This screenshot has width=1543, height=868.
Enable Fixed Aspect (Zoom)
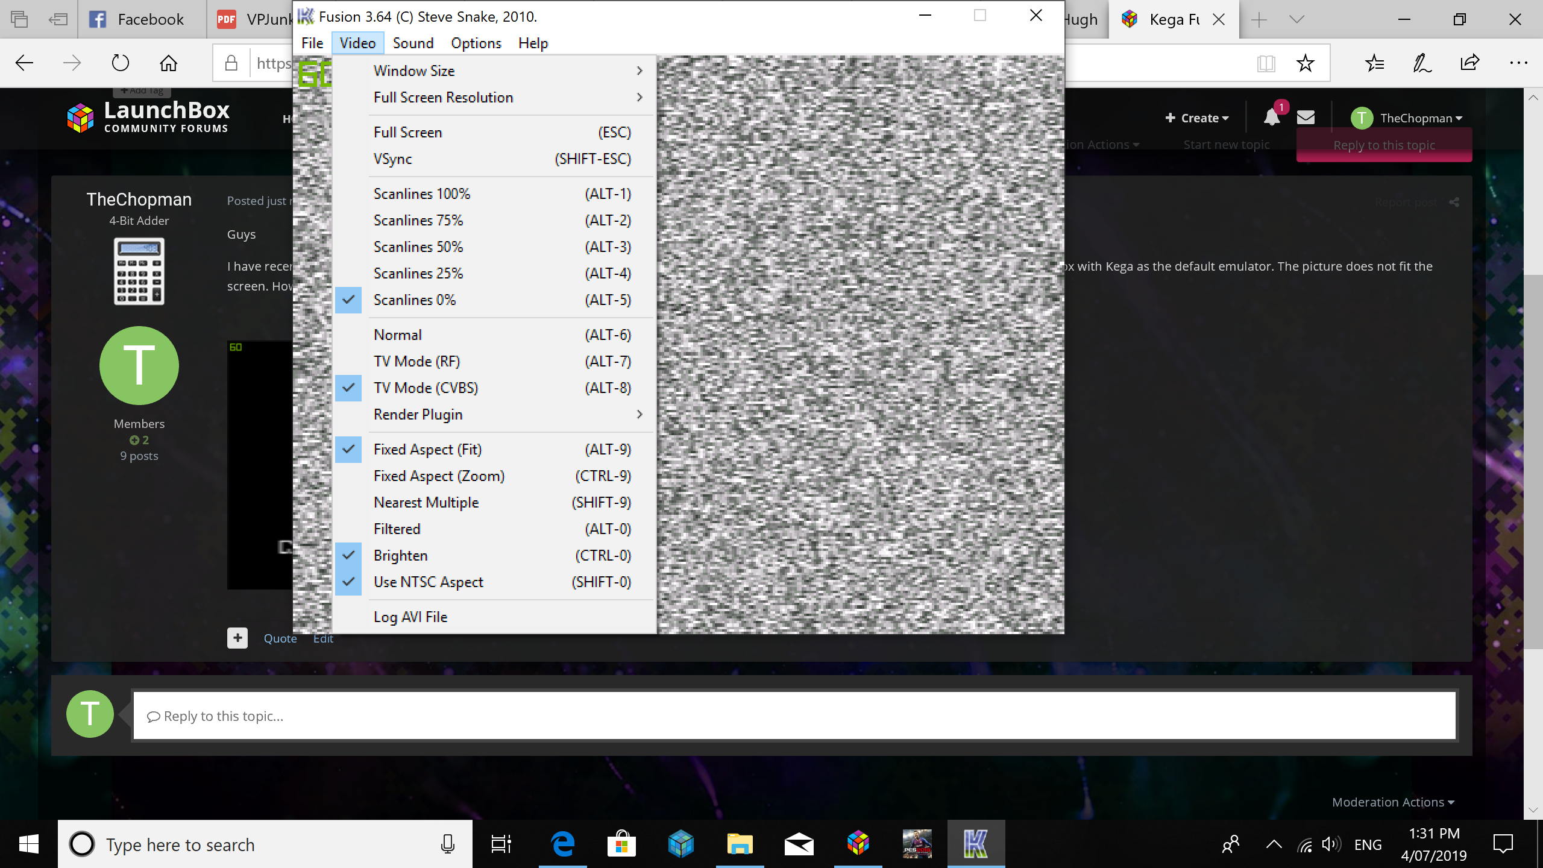(x=494, y=476)
